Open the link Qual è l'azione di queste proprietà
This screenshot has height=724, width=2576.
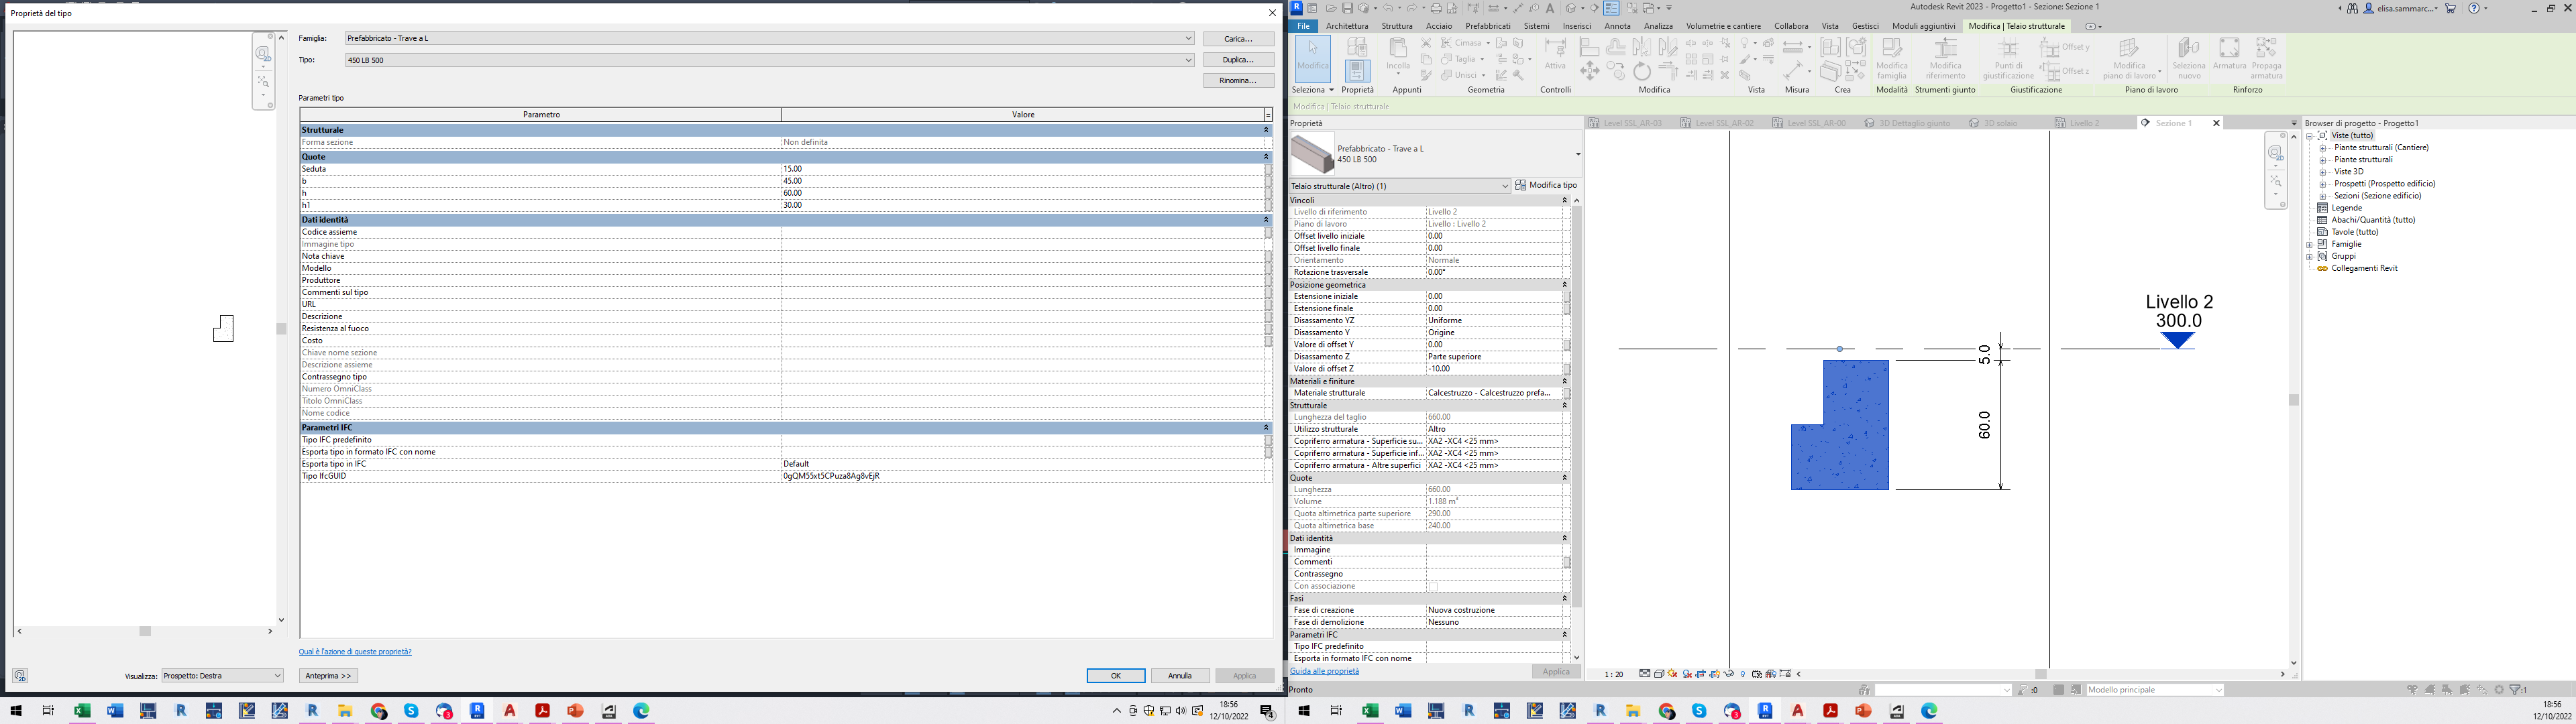click(355, 651)
